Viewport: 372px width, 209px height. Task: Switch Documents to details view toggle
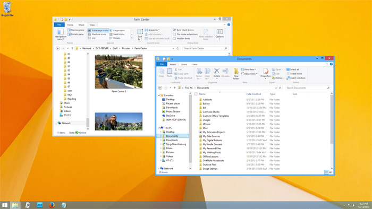point(326,172)
